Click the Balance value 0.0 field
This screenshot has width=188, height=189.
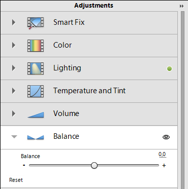(x=162, y=155)
